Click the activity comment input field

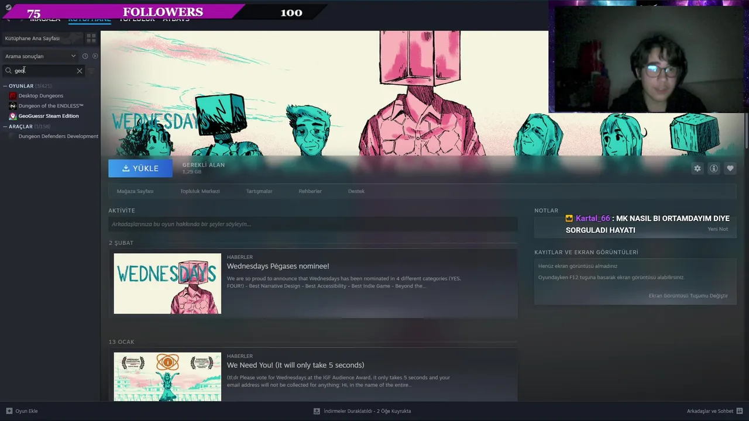click(312, 224)
